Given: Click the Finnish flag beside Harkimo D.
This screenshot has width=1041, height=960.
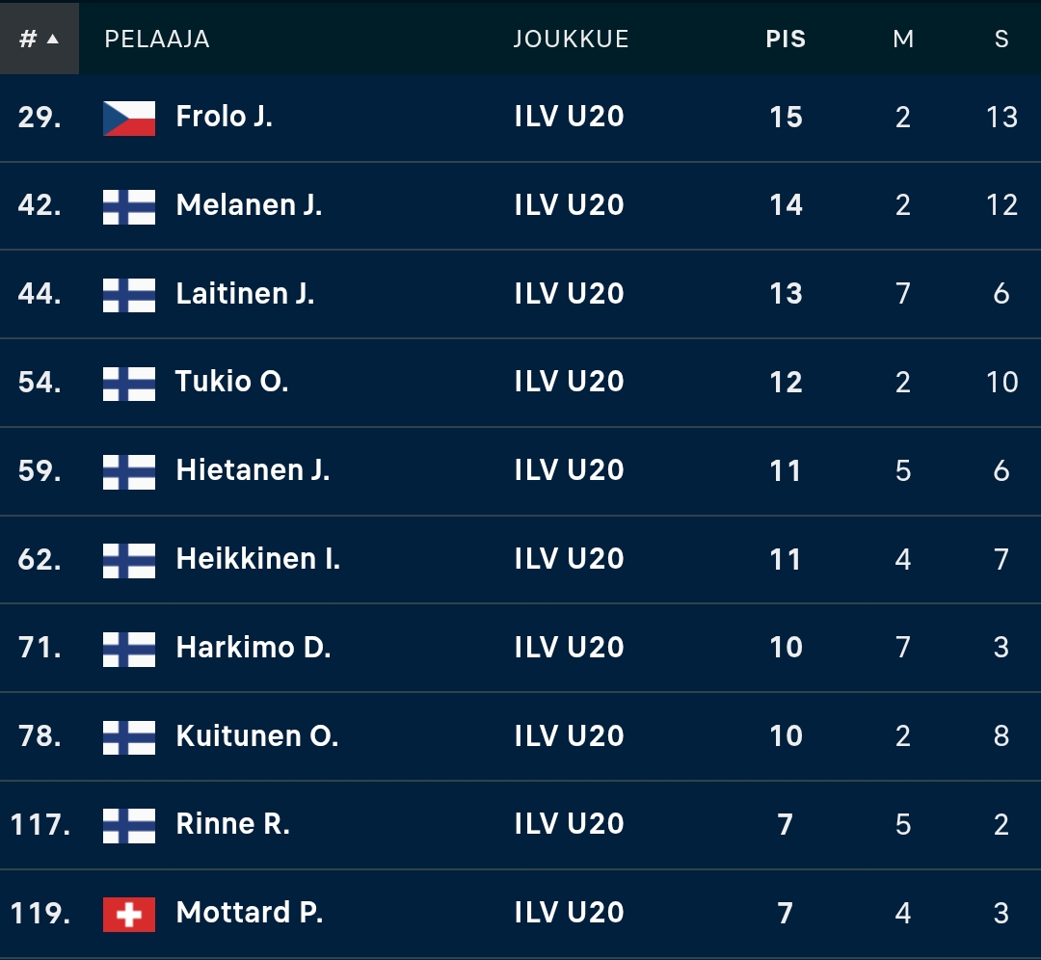Looking at the screenshot, I should point(129,648).
